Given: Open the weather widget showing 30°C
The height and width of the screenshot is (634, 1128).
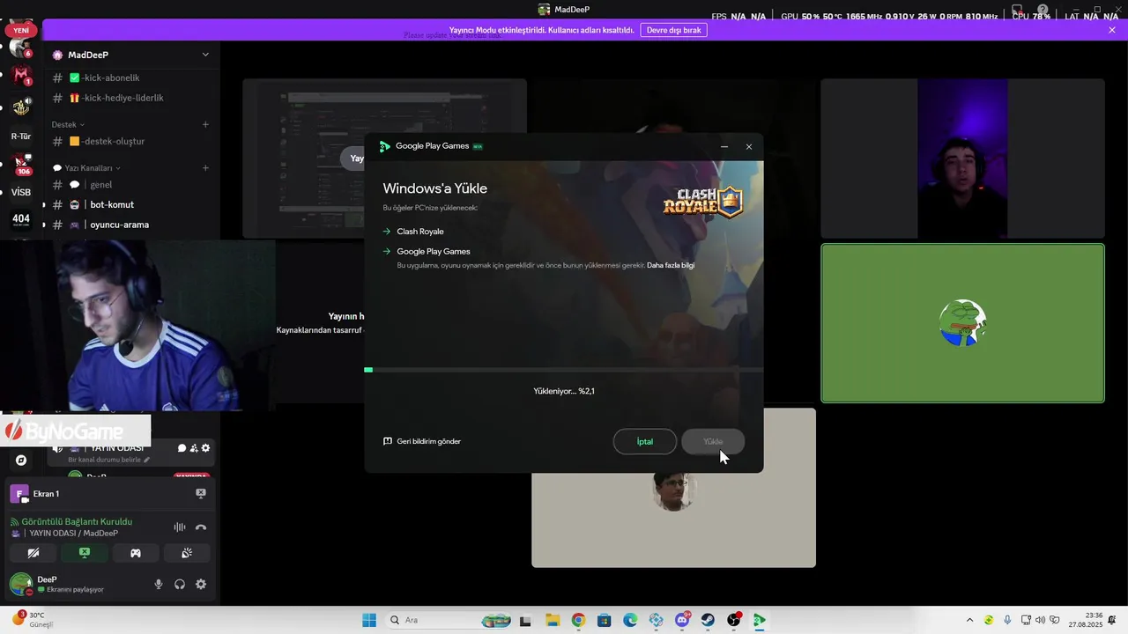Looking at the screenshot, I should [33, 620].
